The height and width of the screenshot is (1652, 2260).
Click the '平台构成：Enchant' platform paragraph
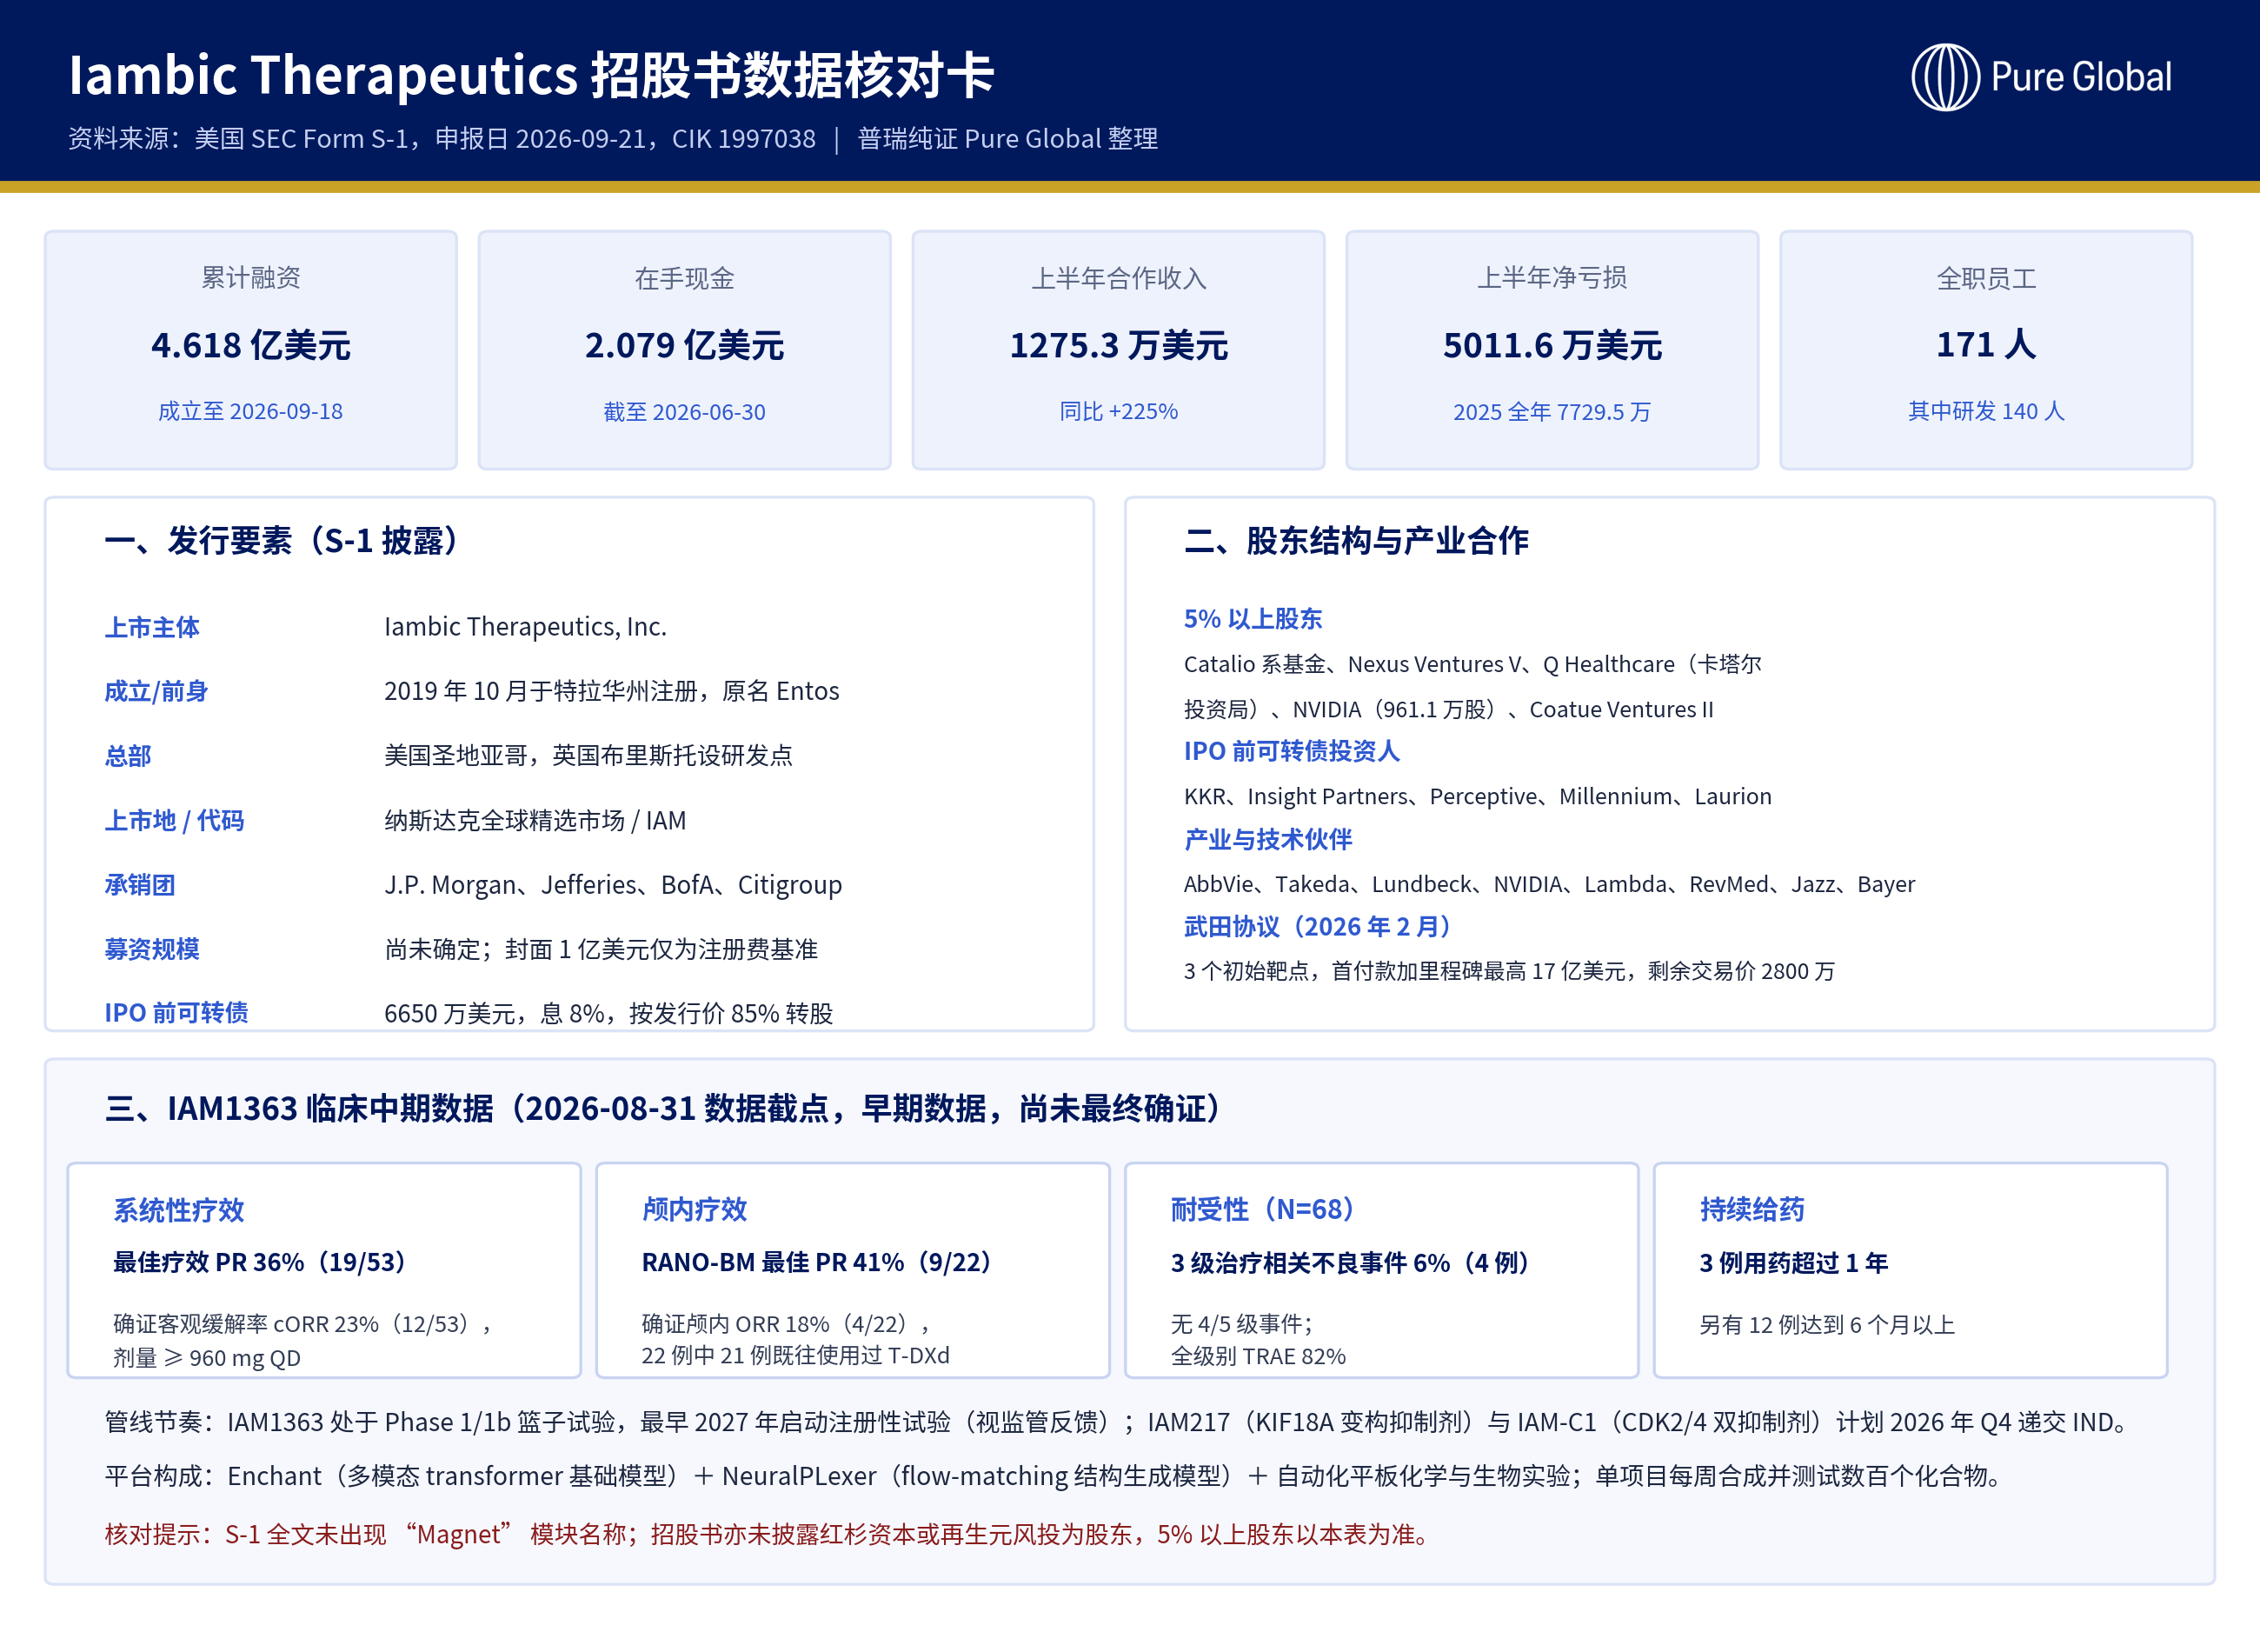(x=1054, y=1476)
